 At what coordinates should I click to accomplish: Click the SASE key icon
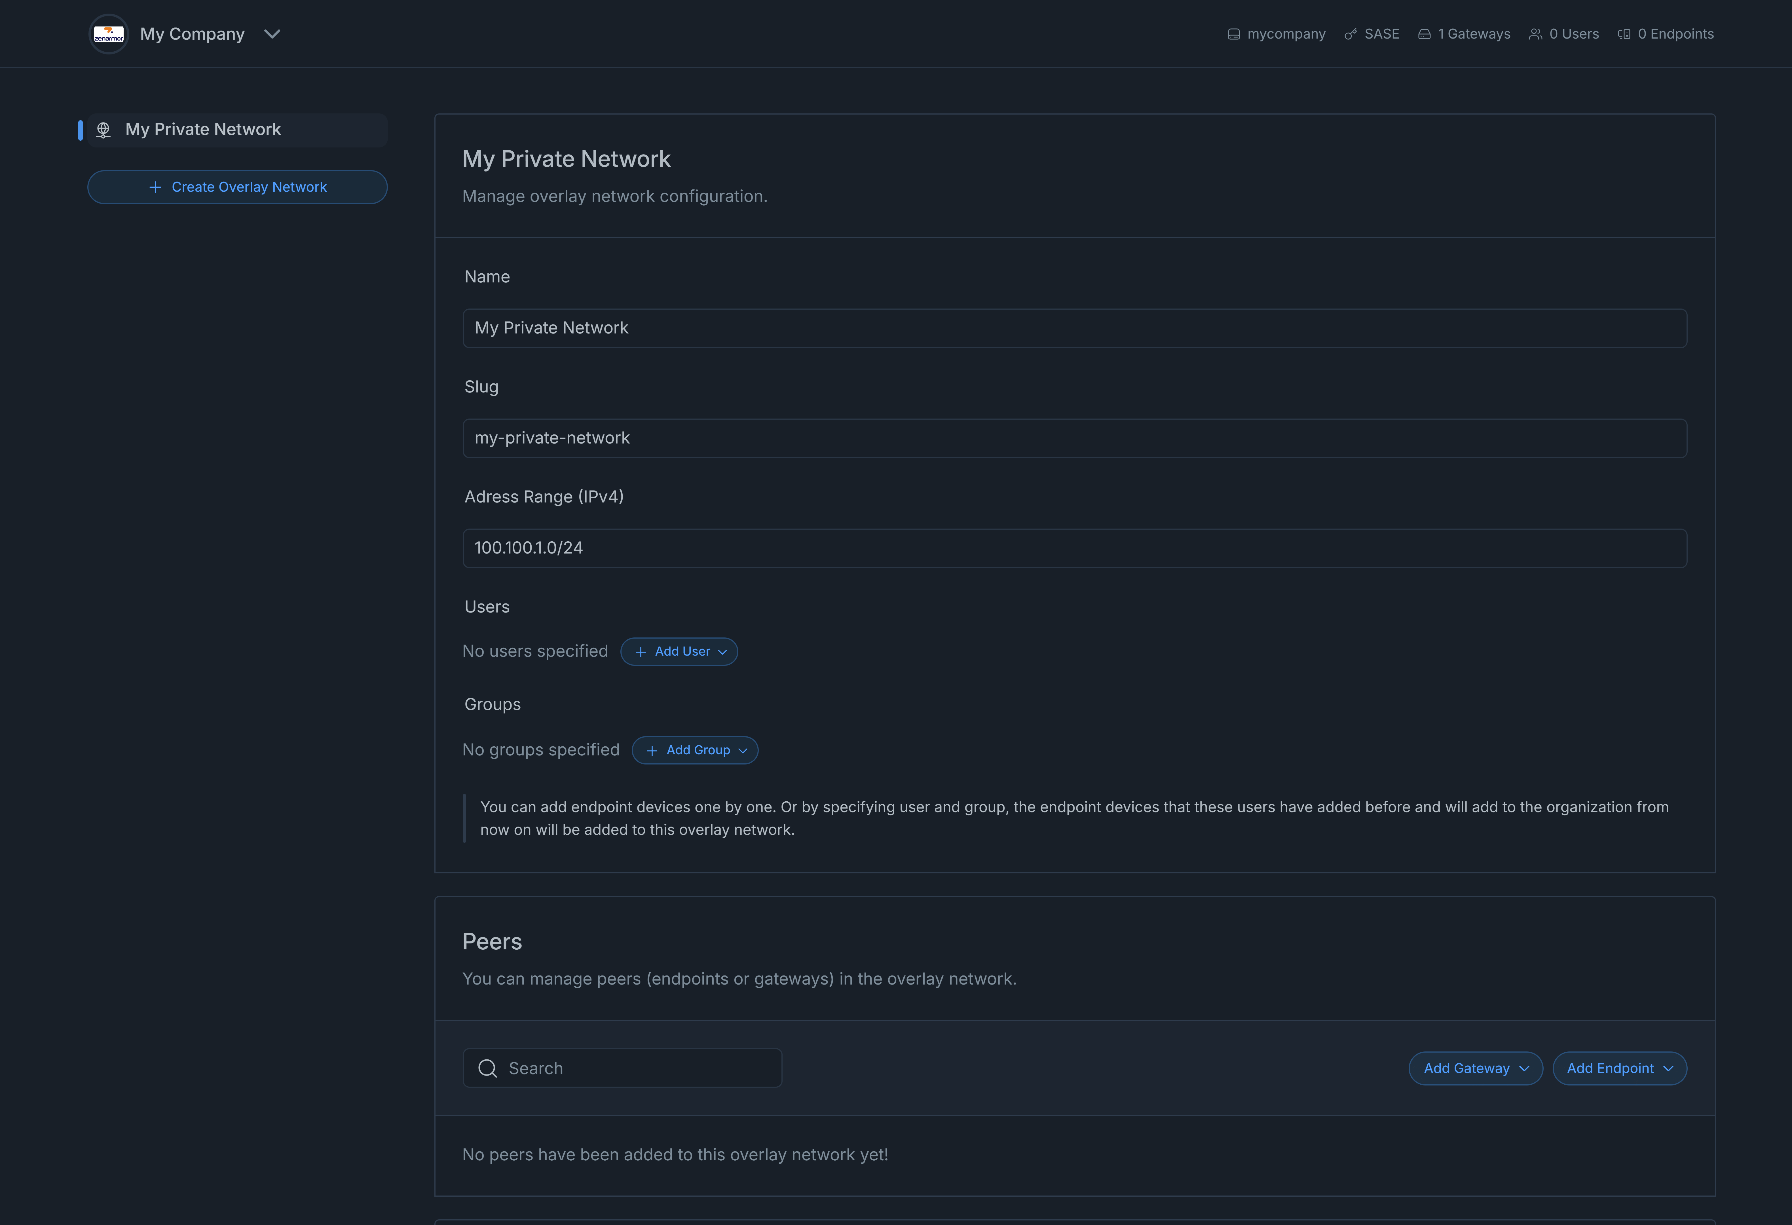click(1350, 34)
